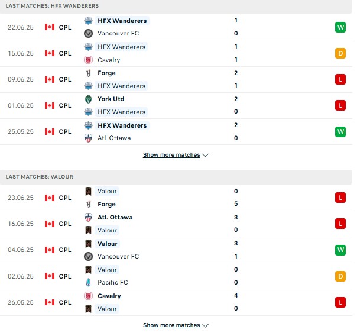This screenshot has height=336, width=357.
Task: Open the Cavalry team link in the 26.05.25 match
Action: point(109,296)
